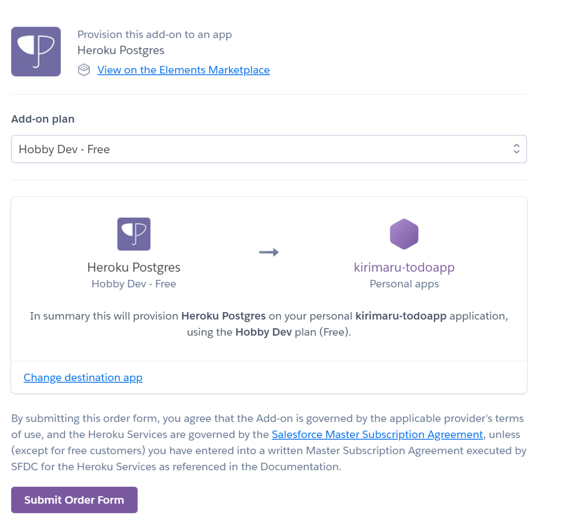Click the Hobby Dev - Free subtitle under Postgres
The height and width of the screenshot is (521, 572).
[134, 284]
